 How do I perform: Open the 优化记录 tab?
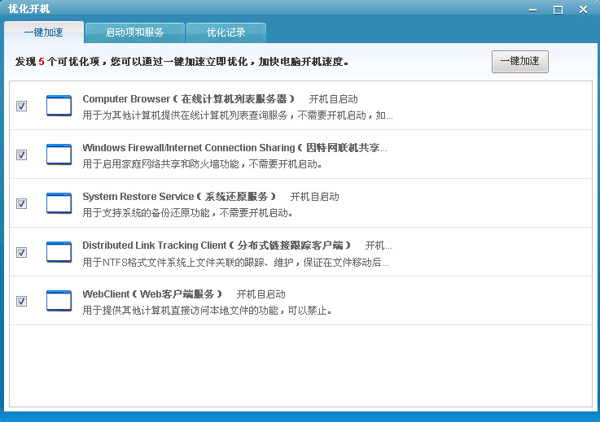click(226, 33)
